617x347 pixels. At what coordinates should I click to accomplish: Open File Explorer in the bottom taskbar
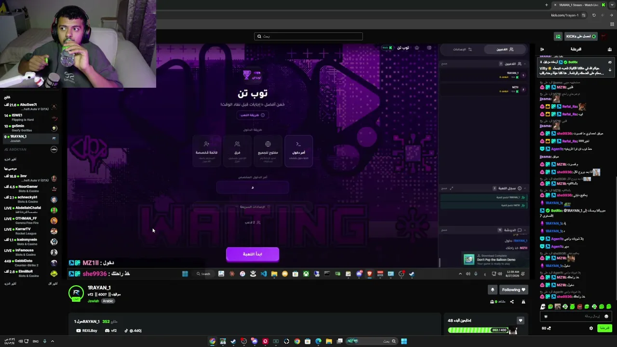(x=329, y=341)
